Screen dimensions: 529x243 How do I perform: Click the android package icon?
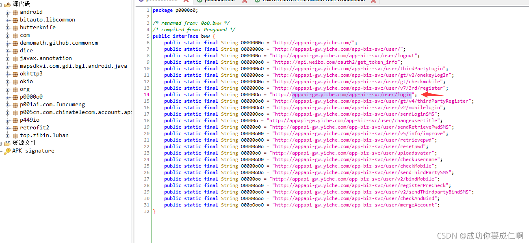tap(15, 12)
